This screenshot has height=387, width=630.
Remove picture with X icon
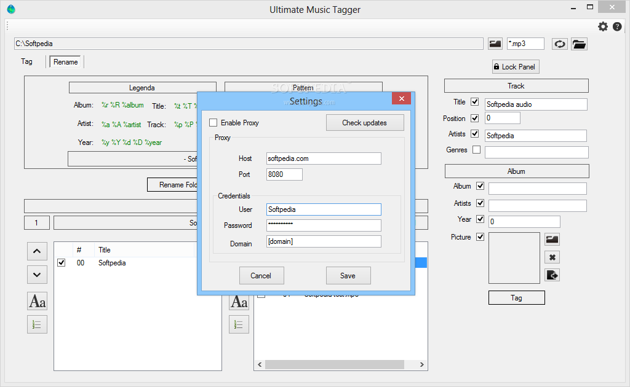(x=552, y=257)
